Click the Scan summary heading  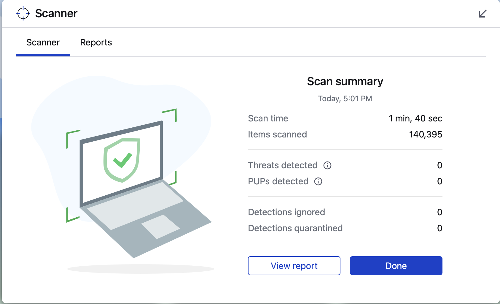pyautogui.click(x=345, y=81)
